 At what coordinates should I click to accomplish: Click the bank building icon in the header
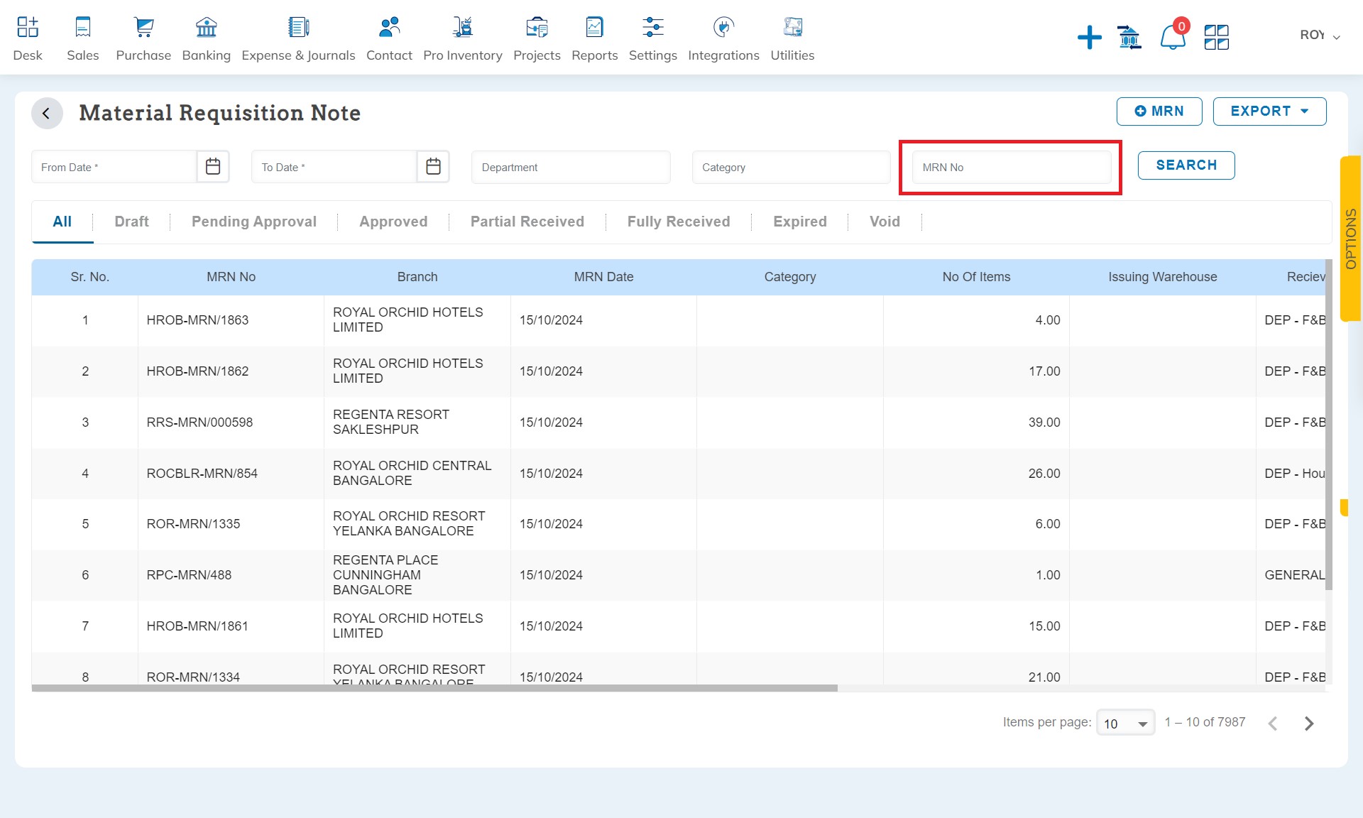point(1129,37)
